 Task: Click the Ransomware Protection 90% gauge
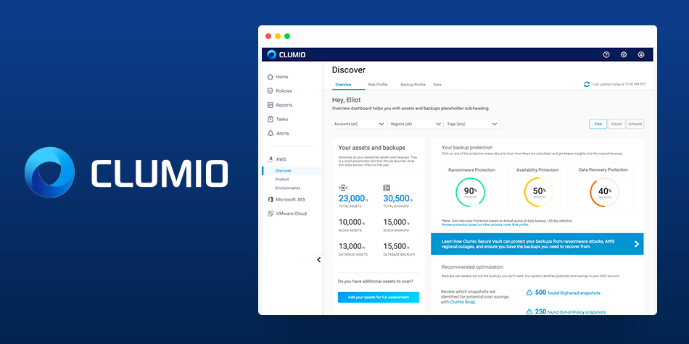point(471,192)
